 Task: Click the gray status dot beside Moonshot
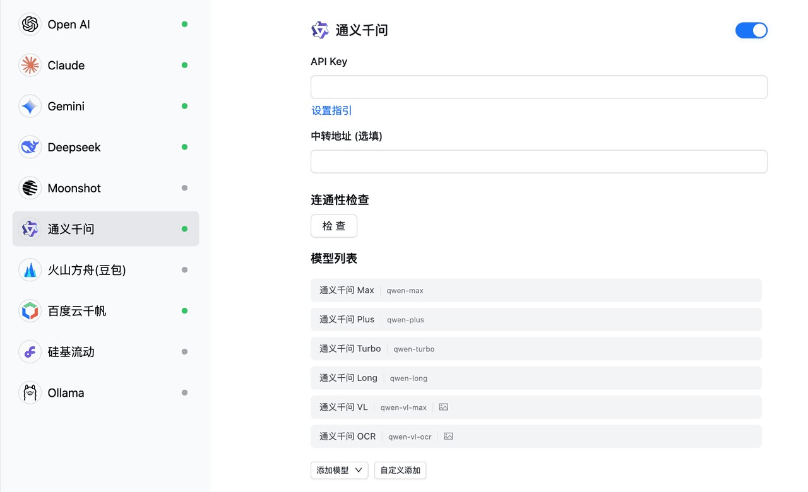(x=184, y=188)
